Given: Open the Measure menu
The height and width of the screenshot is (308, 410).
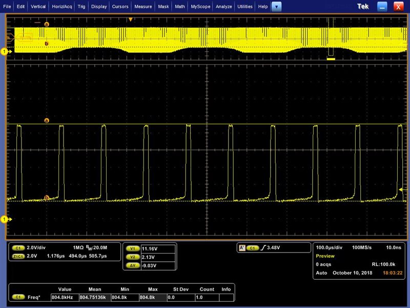Looking at the screenshot, I should point(143,7).
